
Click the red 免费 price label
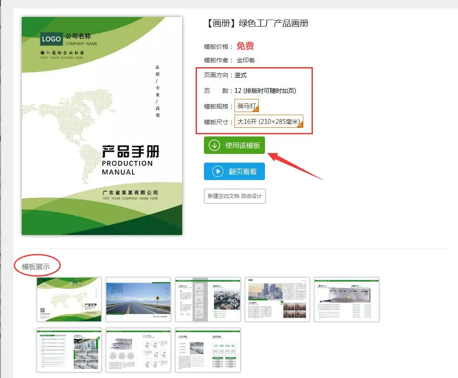245,46
